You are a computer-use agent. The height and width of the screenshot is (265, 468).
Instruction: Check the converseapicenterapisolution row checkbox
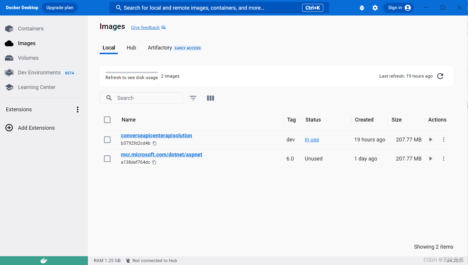point(107,140)
